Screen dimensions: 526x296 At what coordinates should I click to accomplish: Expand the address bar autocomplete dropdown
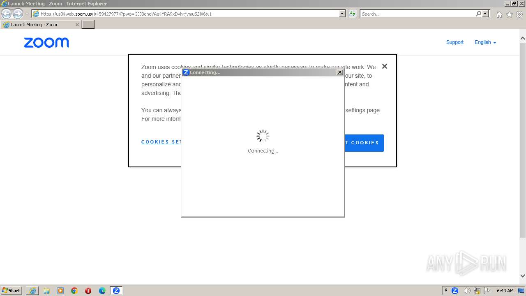pyautogui.click(x=342, y=14)
